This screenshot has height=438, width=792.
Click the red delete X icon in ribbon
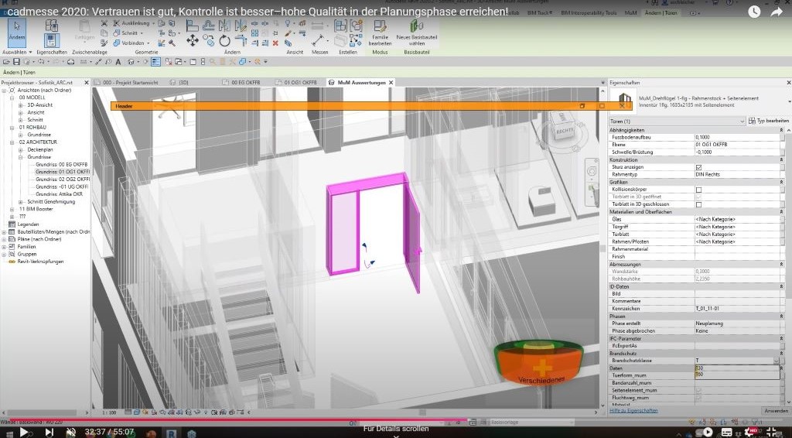(275, 43)
